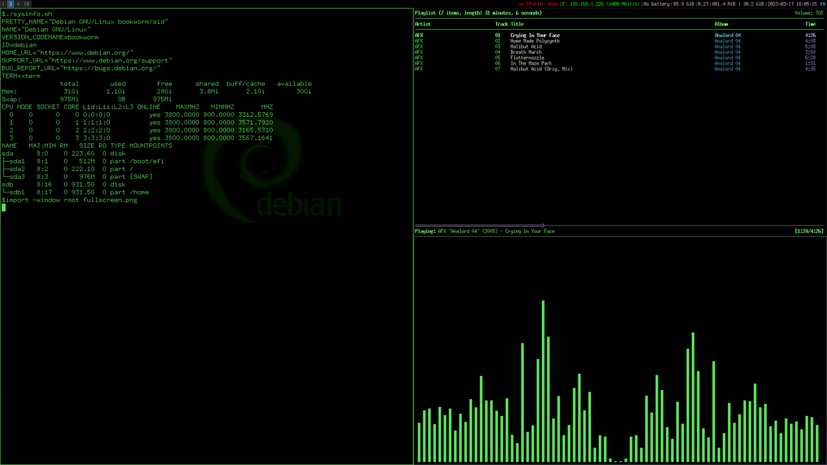Click the HOME_URL debian.org line
The width and height of the screenshot is (827, 465).
click(67, 52)
